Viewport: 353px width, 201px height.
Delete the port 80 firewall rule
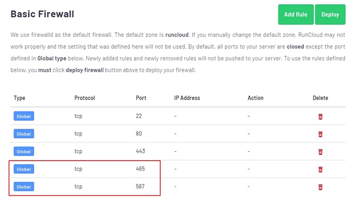click(320, 134)
